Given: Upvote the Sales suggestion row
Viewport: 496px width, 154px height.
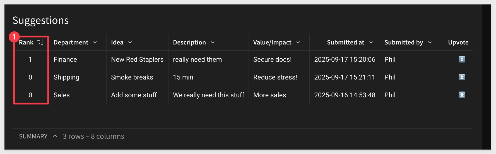Looking at the screenshot, I should click(462, 95).
